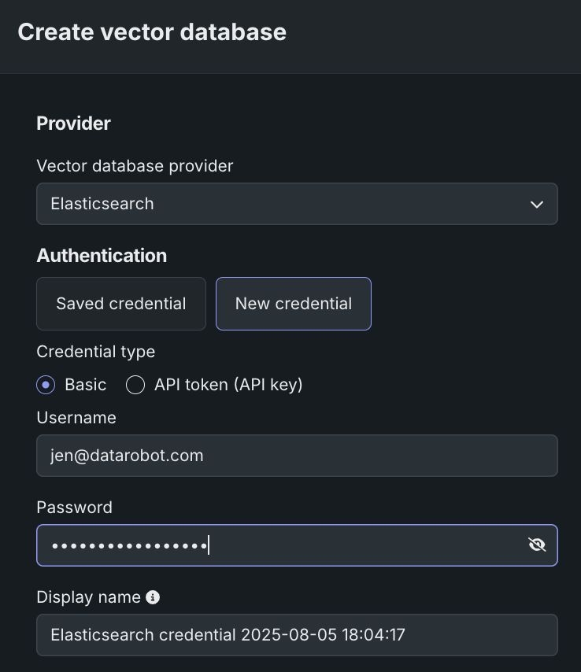Click the Username field label

pyautogui.click(x=76, y=418)
